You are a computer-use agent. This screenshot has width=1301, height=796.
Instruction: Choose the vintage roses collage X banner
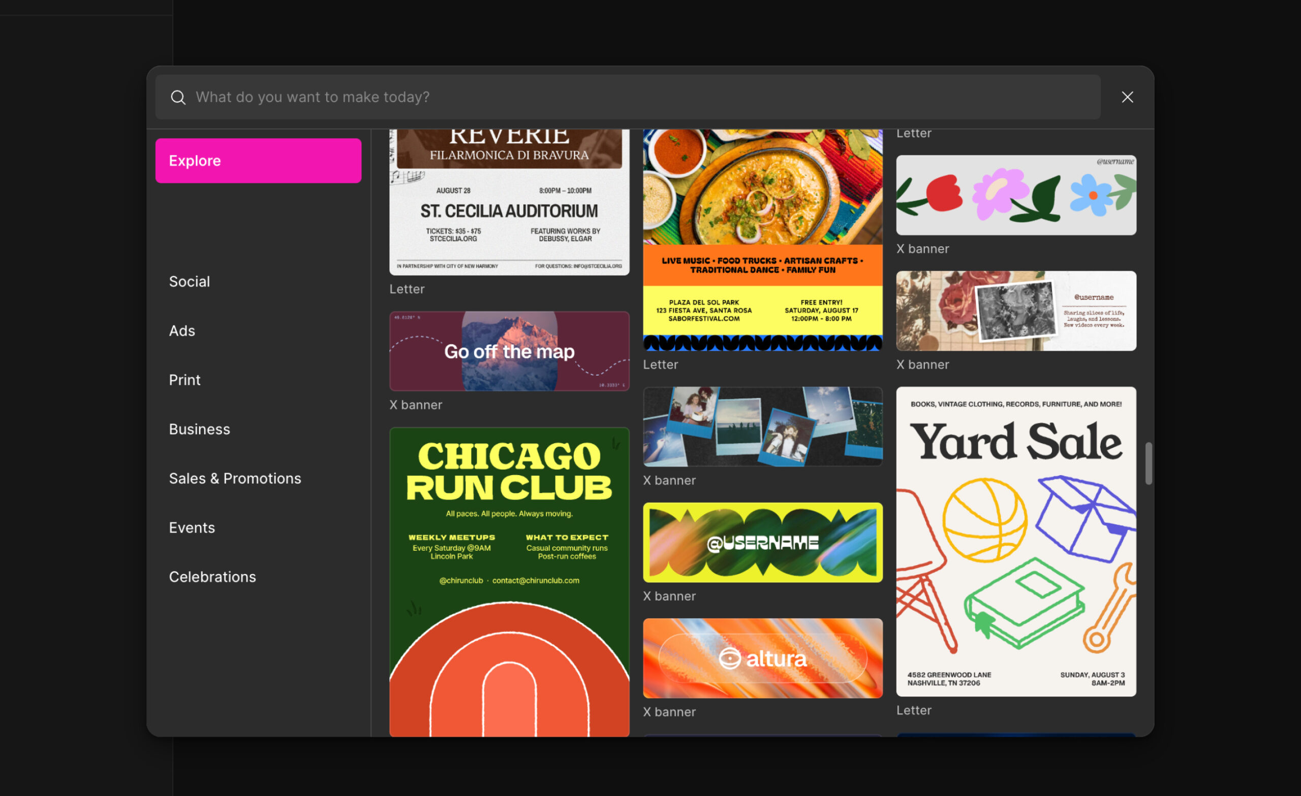[1016, 311]
